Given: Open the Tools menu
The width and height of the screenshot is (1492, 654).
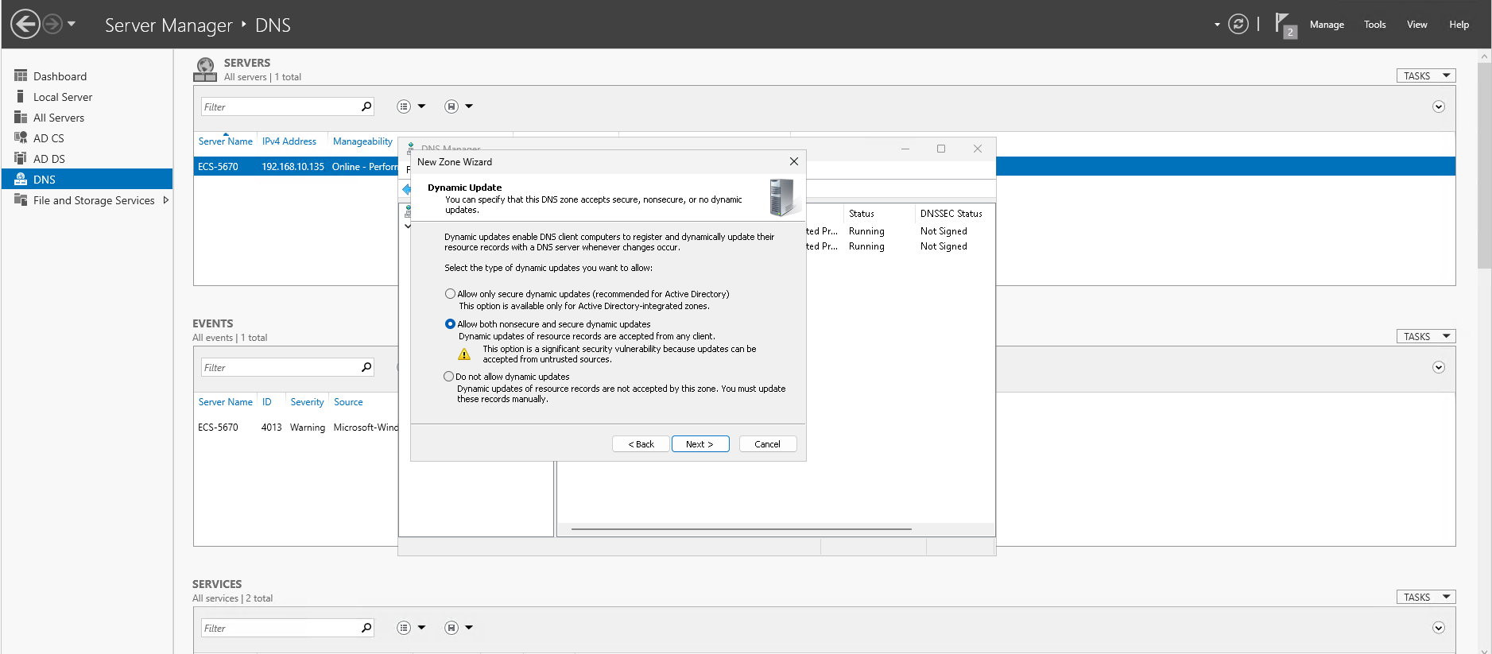Looking at the screenshot, I should click(x=1374, y=25).
